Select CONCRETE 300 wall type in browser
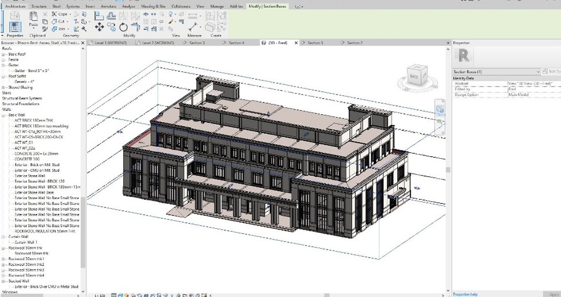The width and height of the screenshot is (561, 297). click(x=27, y=159)
